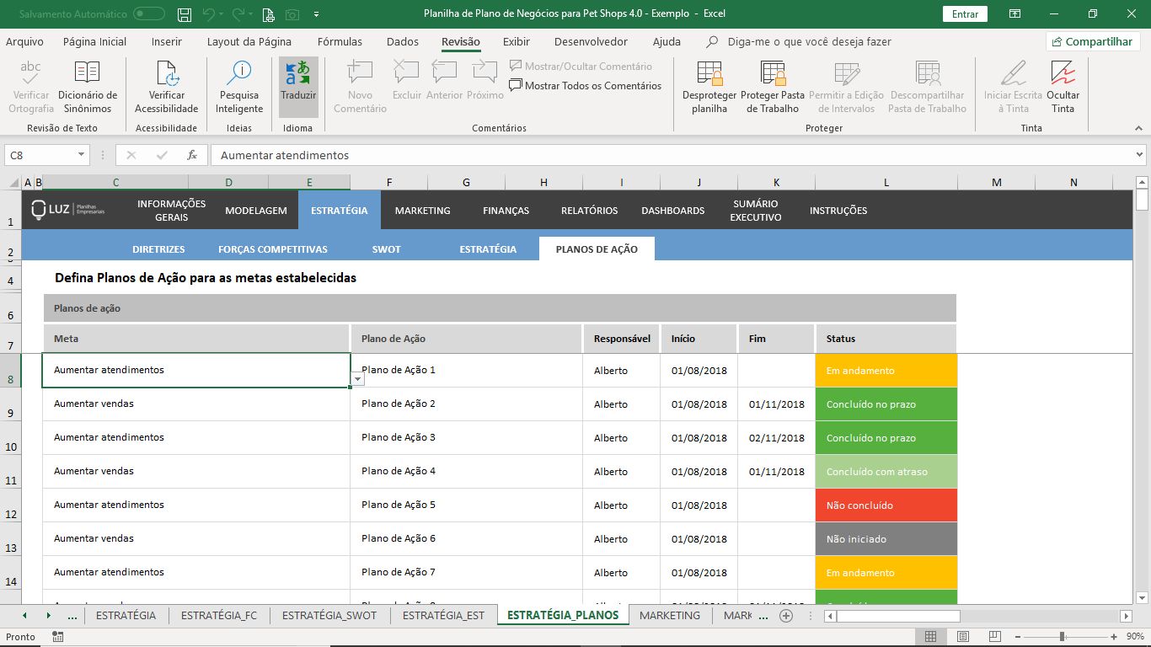Select Normal view button in status bar
The height and width of the screenshot is (647, 1151).
tap(930, 637)
